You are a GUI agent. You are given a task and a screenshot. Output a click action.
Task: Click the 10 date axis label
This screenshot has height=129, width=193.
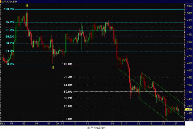[x=62, y=123]
